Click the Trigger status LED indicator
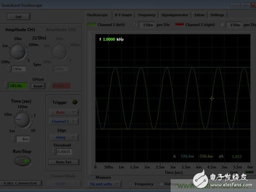 pos(75,102)
